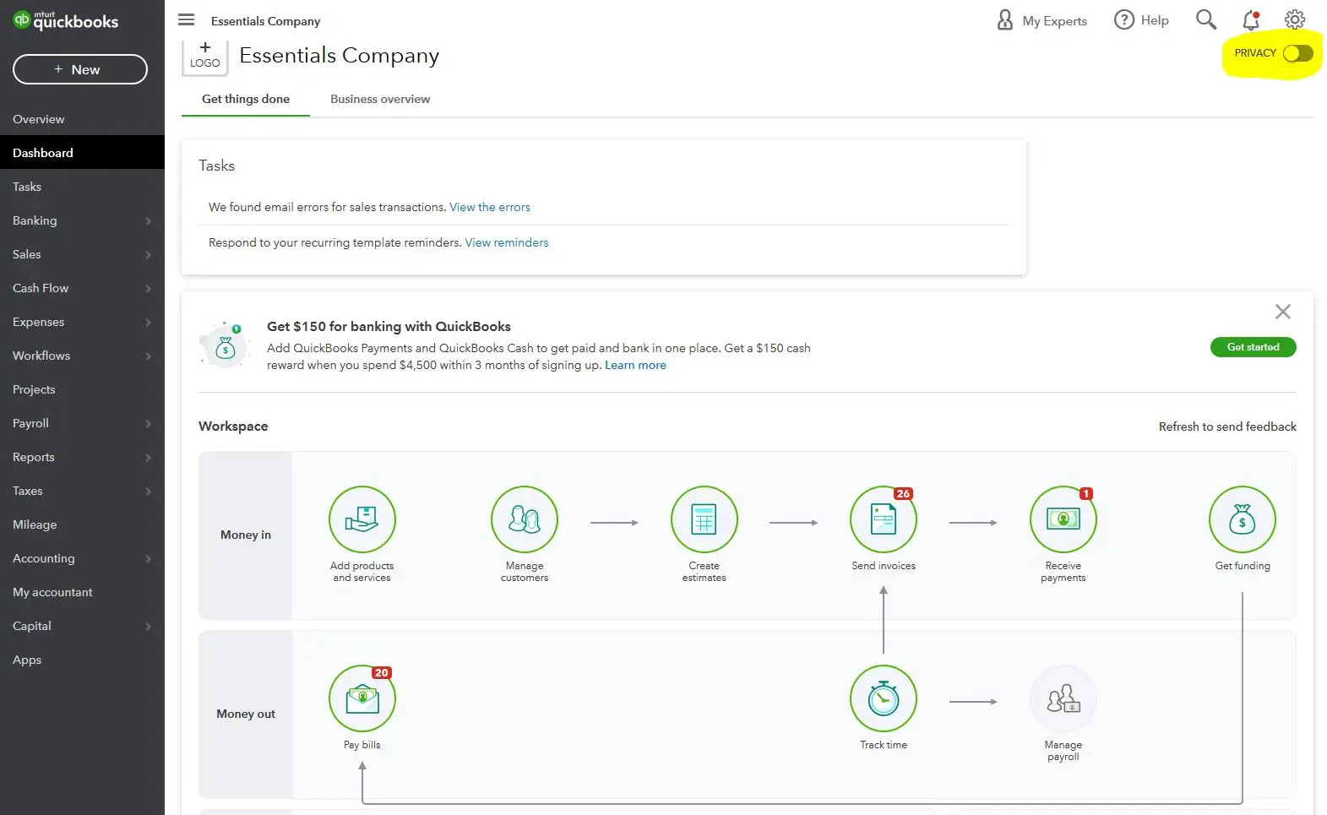1327x815 pixels.
Task: Expand the Sales menu chevron
Action: pyautogui.click(x=149, y=255)
